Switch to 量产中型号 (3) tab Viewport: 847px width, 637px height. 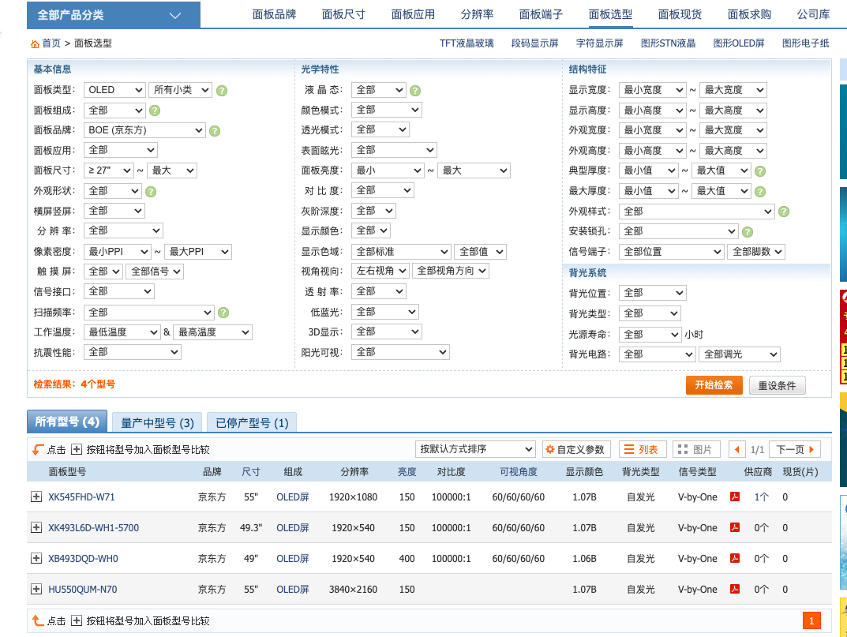[157, 423]
